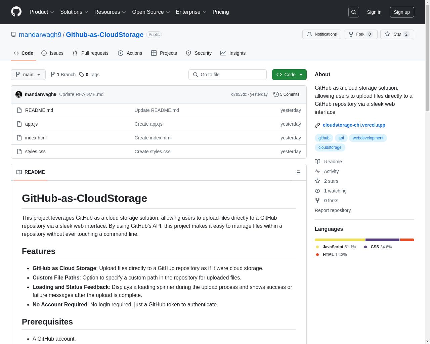Click the 'Update README.md' latest commit message
430x344 pixels.
pyautogui.click(x=81, y=94)
